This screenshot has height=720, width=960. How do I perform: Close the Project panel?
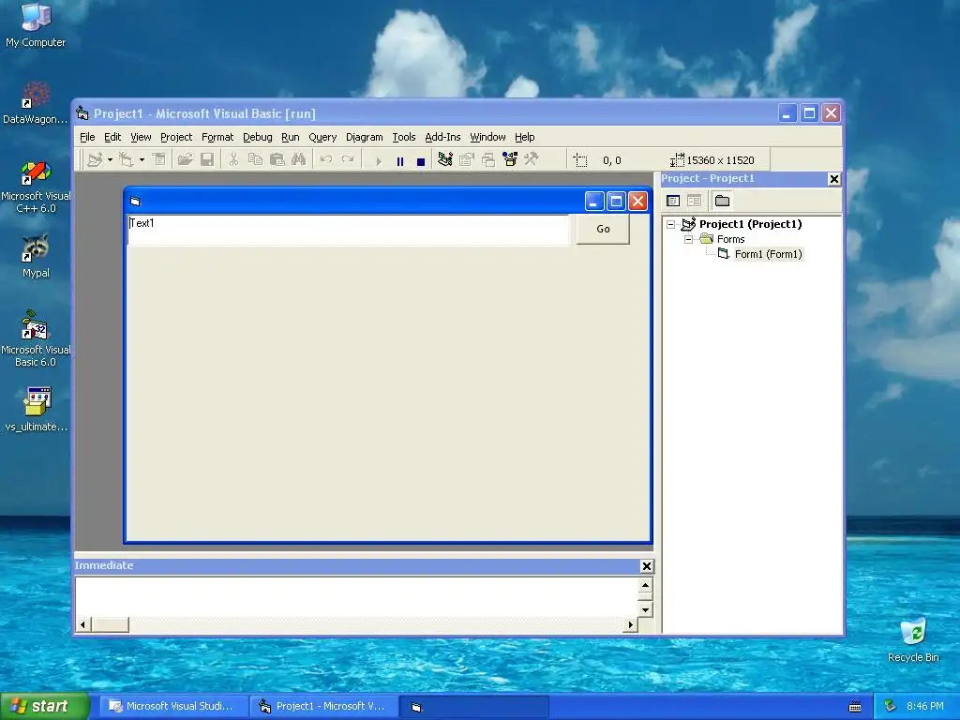tap(833, 179)
